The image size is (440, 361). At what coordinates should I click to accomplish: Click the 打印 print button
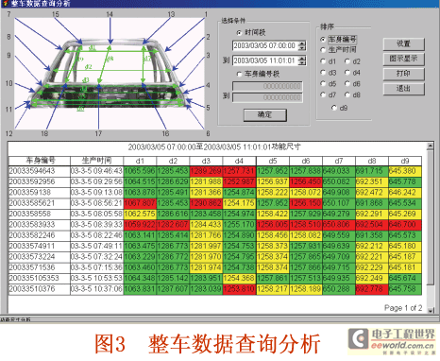(404, 74)
